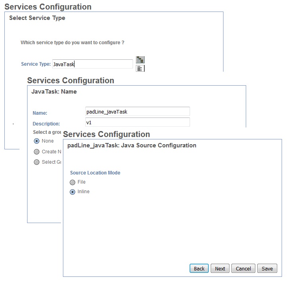This screenshot has height=284, width=288.
Task: Select the None group radio button
Action: tap(37, 141)
